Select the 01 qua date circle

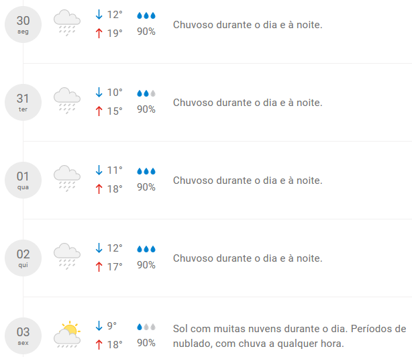[x=23, y=181]
